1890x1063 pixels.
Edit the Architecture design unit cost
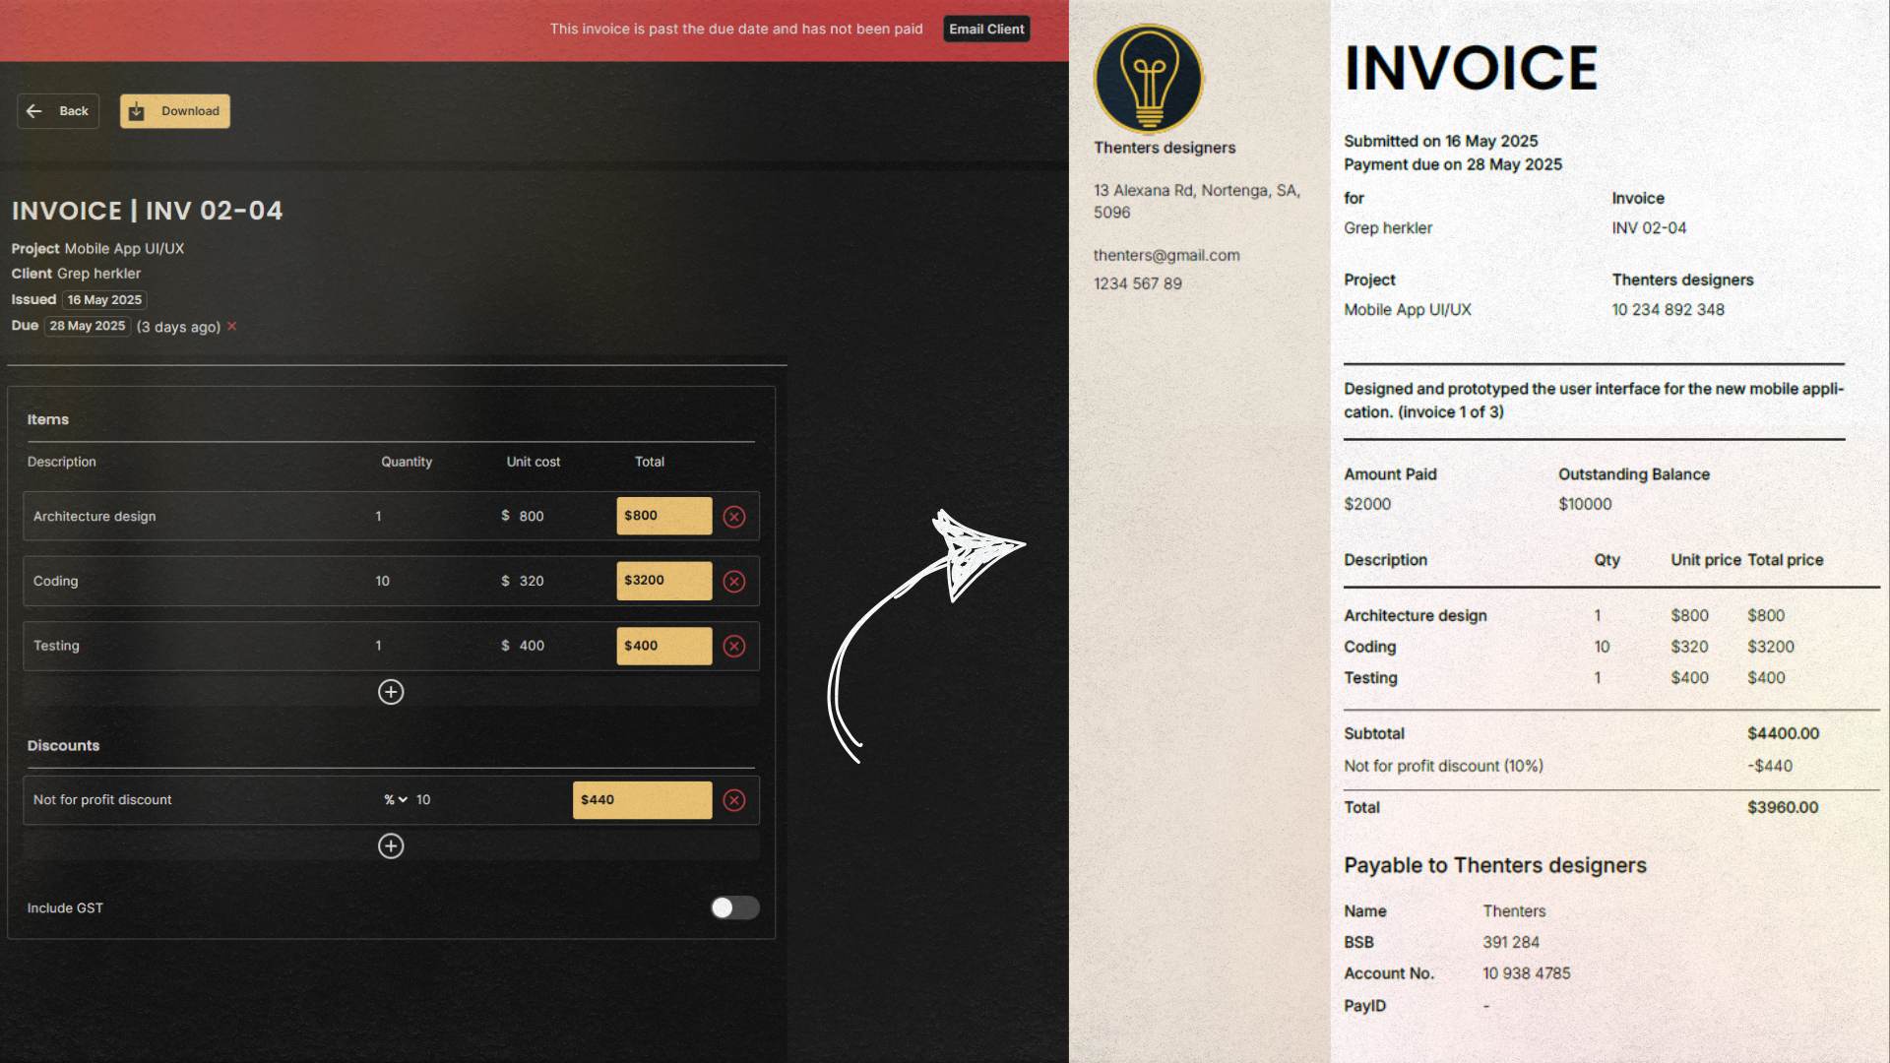[x=532, y=517]
